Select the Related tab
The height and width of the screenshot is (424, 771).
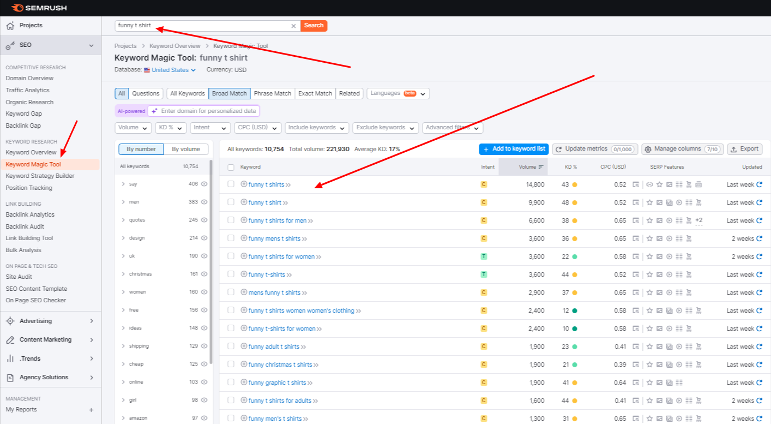coord(350,93)
